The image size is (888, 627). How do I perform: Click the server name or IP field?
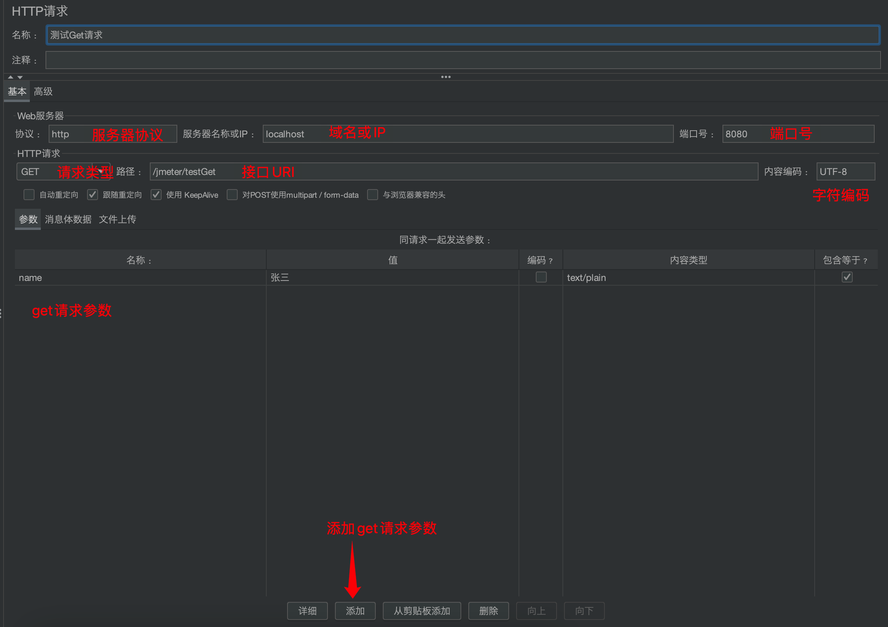pyautogui.click(x=468, y=134)
